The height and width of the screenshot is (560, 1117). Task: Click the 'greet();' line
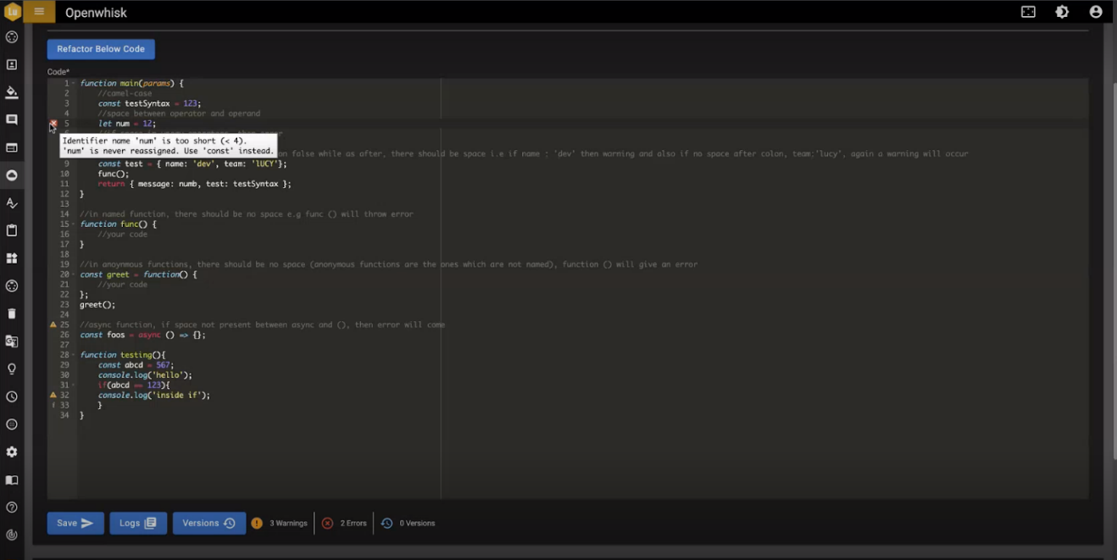97,305
